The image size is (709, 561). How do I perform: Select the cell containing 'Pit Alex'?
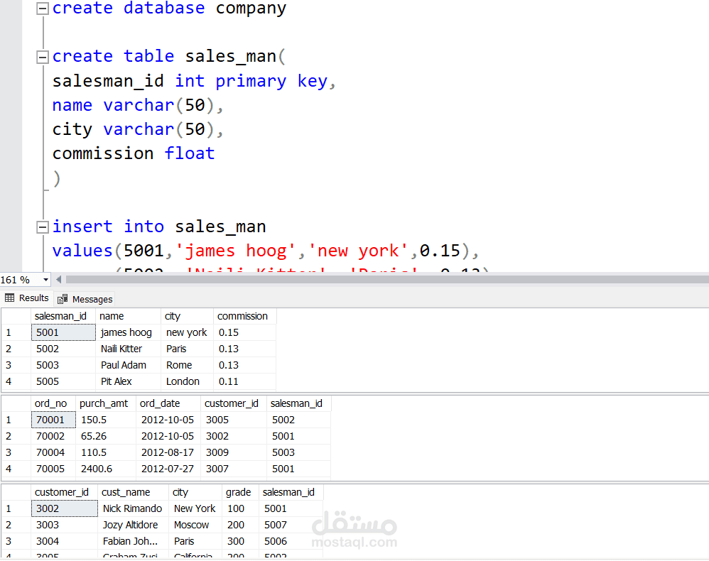[x=116, y=381]
